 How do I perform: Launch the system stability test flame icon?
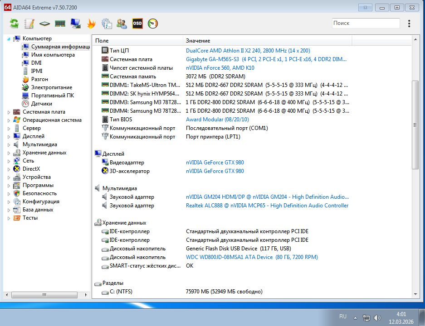click(91, 24)
